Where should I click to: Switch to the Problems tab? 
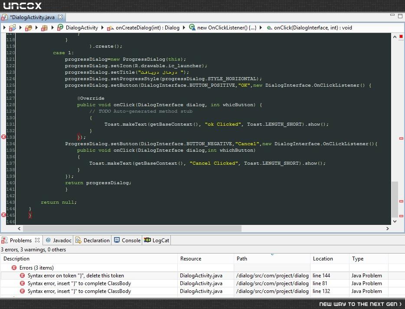click(21, 241)
